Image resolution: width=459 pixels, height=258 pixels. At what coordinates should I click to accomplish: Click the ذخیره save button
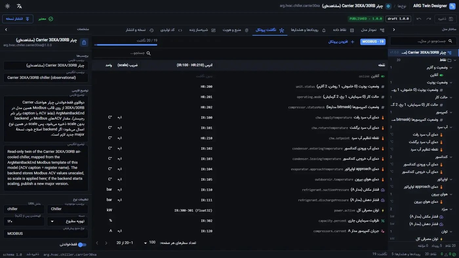[x=446, y=19]
